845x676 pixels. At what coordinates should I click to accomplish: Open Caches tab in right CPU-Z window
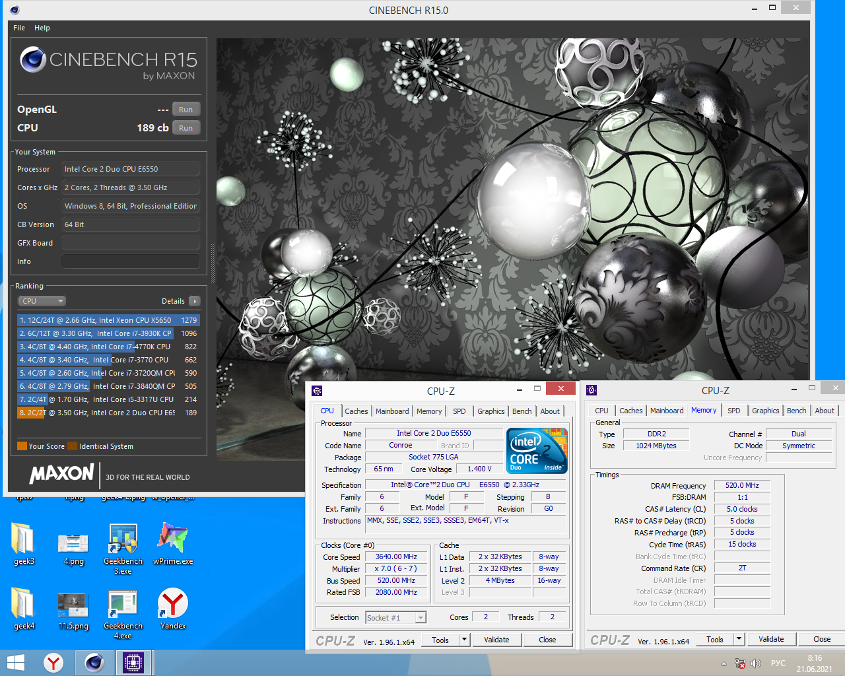pos(631,411)
